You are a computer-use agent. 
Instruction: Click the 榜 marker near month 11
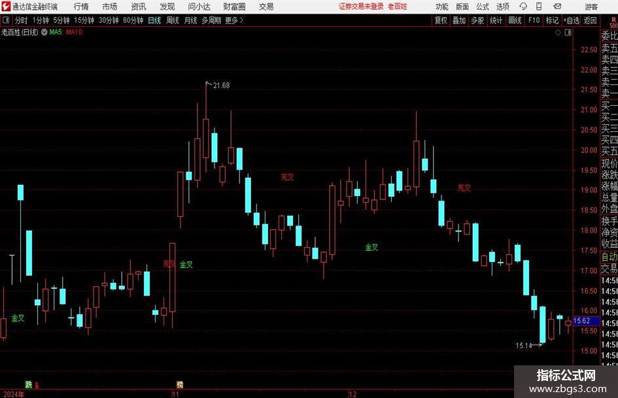pyautogui.click(x=180, y=384)
